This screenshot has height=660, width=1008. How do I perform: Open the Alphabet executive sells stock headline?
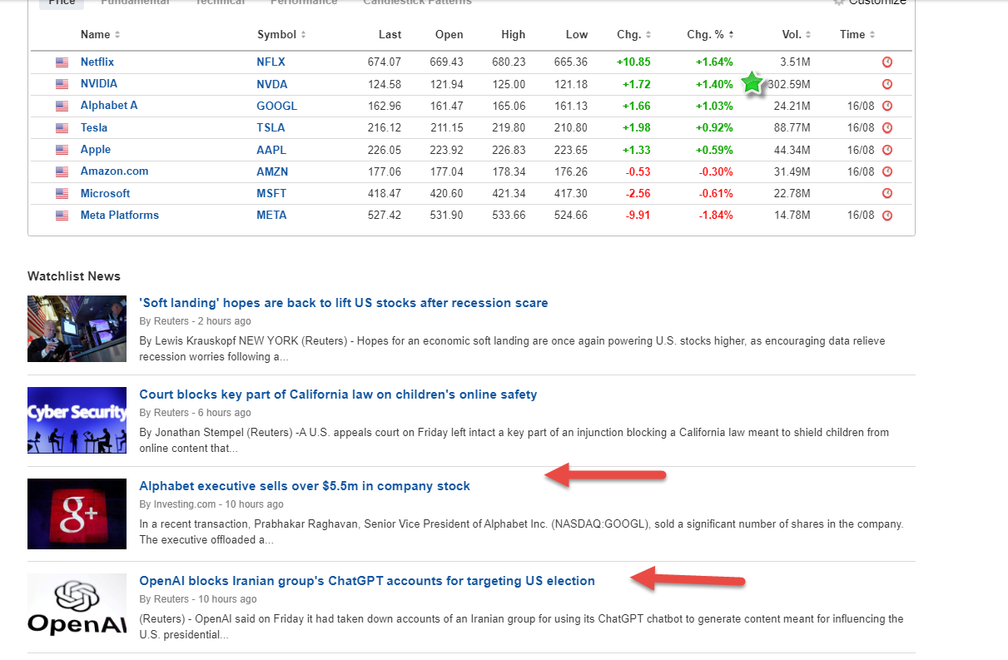[305, 486]
